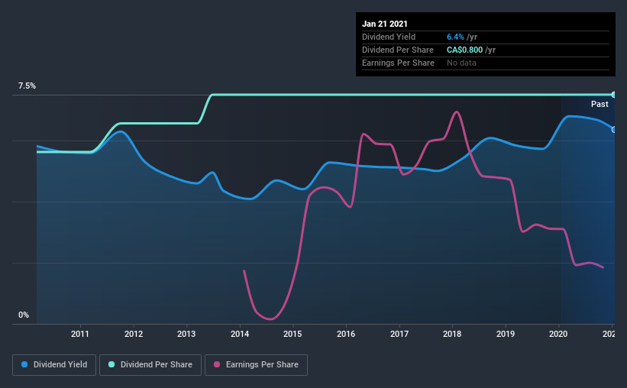Screen dimensions: 627x388
Task: Toggle the Dividend Yield legend button
Action: 54,365
